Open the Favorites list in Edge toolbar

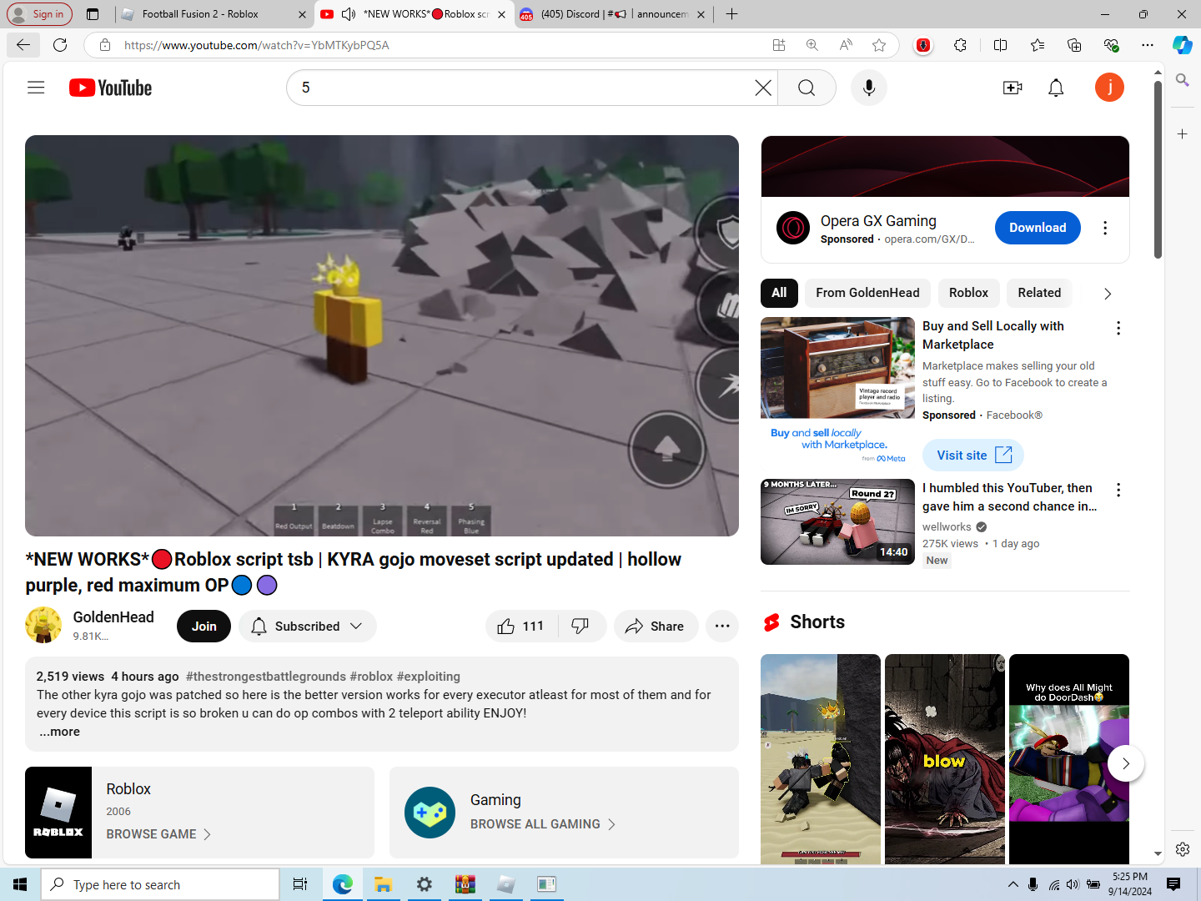coord(1038,45)
